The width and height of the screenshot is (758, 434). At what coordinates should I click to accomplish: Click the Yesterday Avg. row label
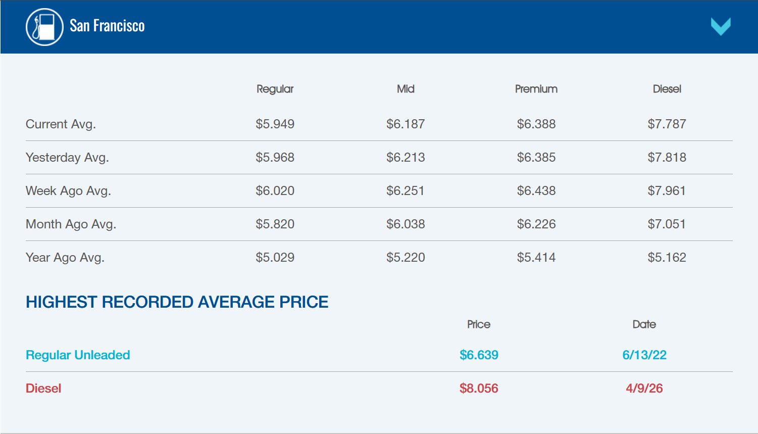(x=67, y=158)
